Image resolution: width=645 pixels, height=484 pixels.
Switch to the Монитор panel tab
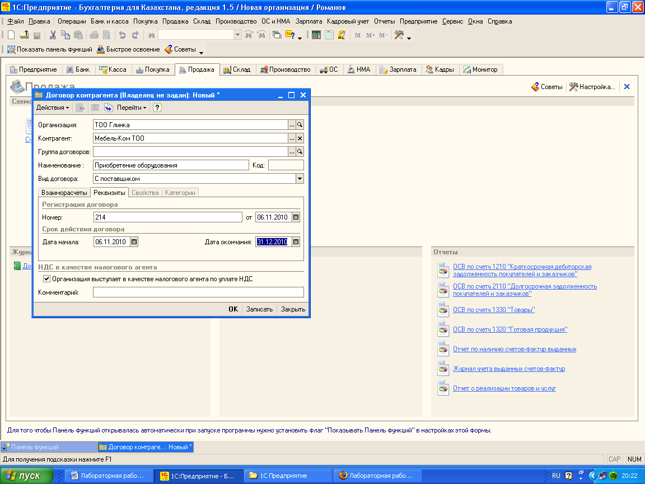click(x=480, y=69)
